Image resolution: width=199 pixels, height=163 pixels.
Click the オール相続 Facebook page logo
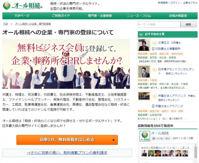click(145, 136)
